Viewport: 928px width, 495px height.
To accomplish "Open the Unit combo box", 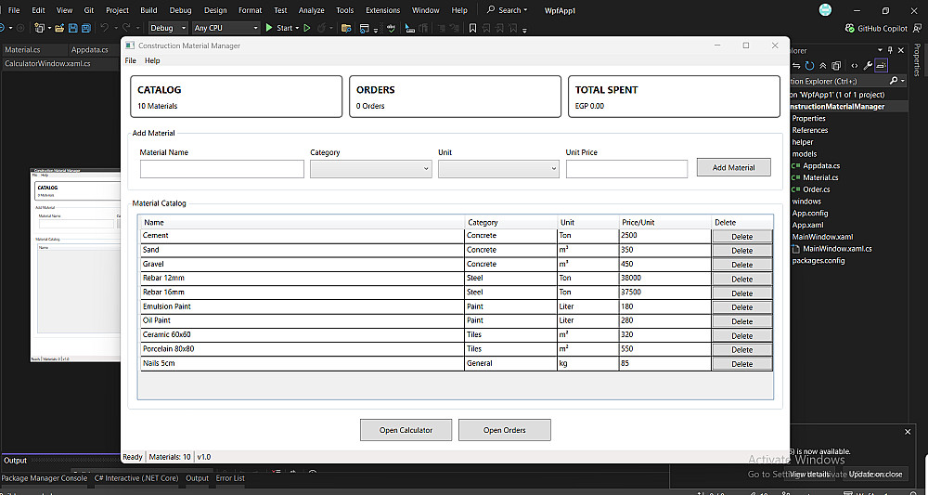I will coord(498,169).
